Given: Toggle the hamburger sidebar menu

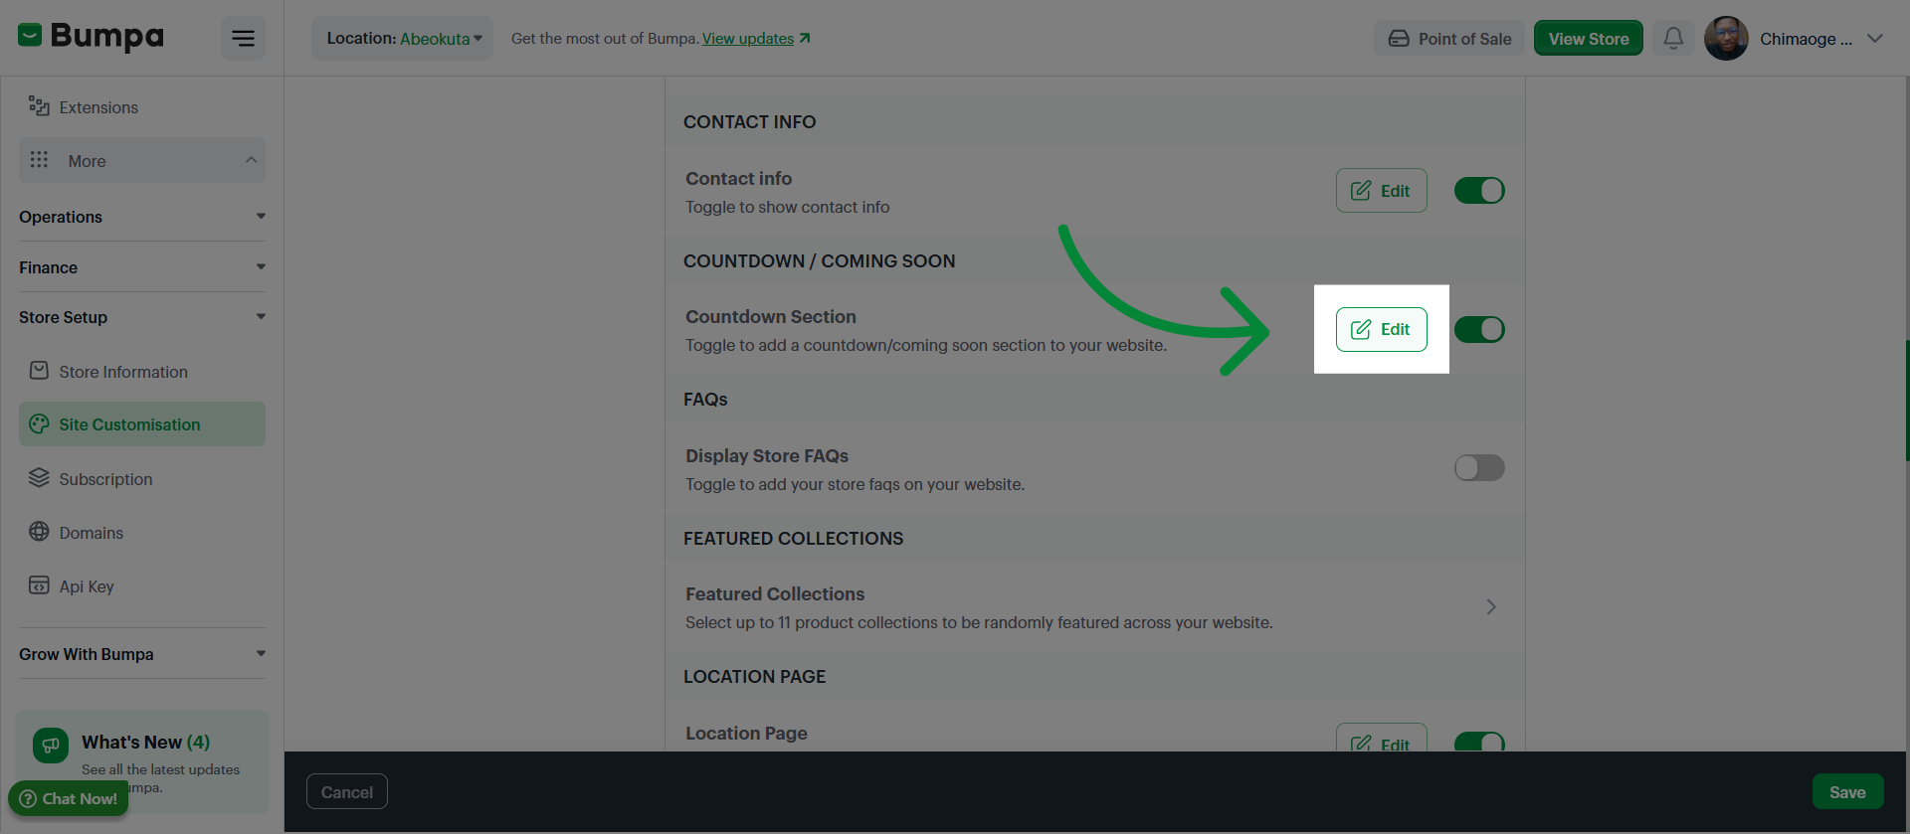Looking at the screenshot, I should [243, 39].
